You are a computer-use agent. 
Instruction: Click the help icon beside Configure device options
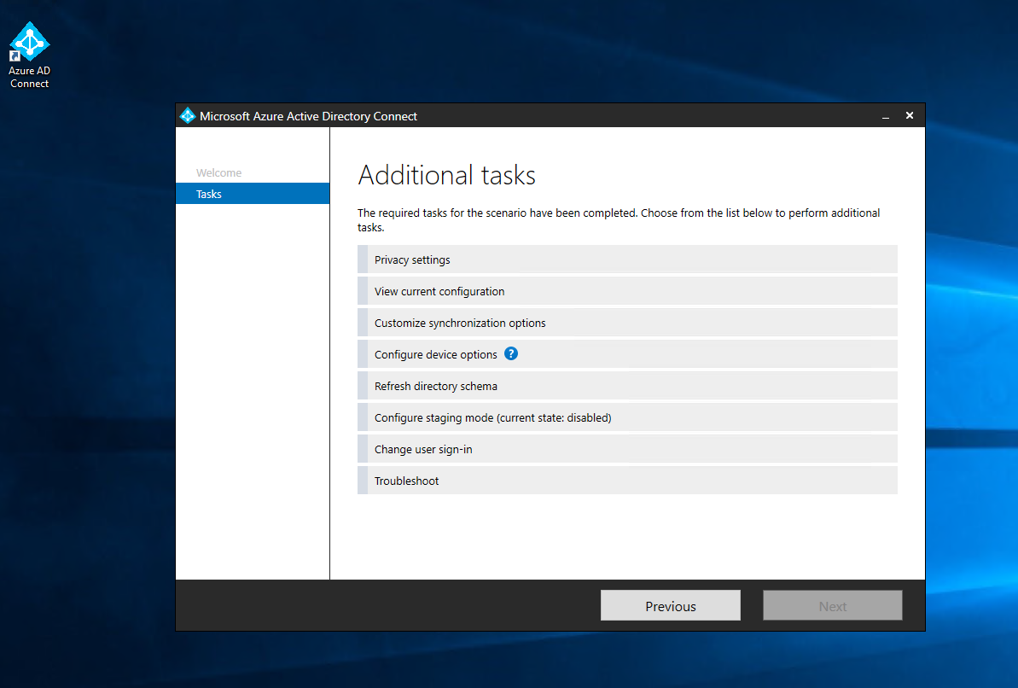510,353
